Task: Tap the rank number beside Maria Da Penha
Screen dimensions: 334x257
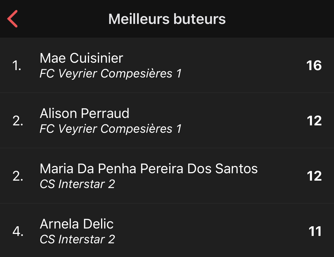Action: click(18, 176)
